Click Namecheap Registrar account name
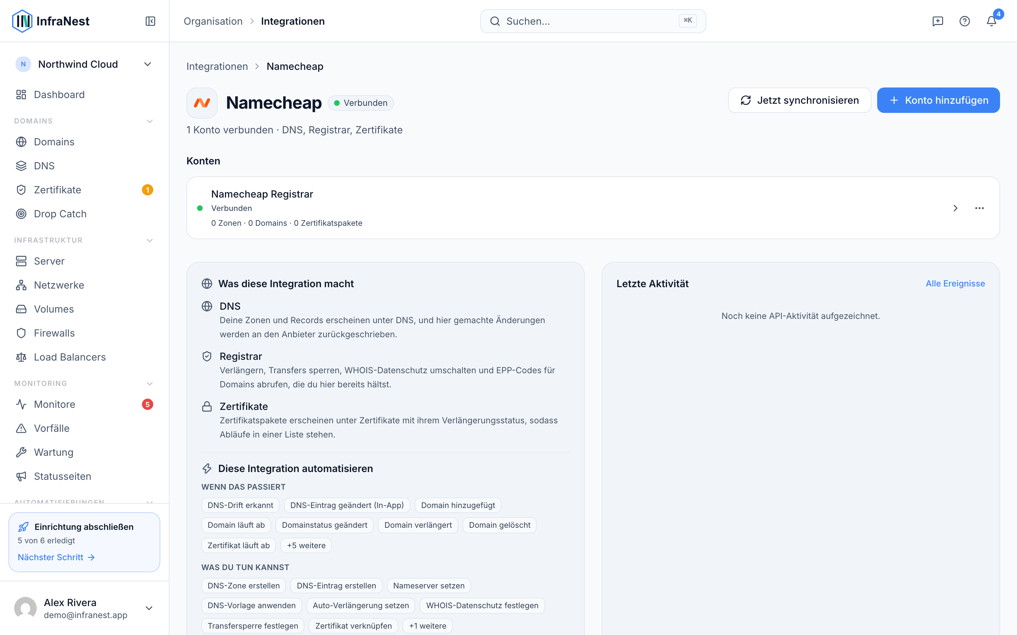 click(x=262, y=194)
